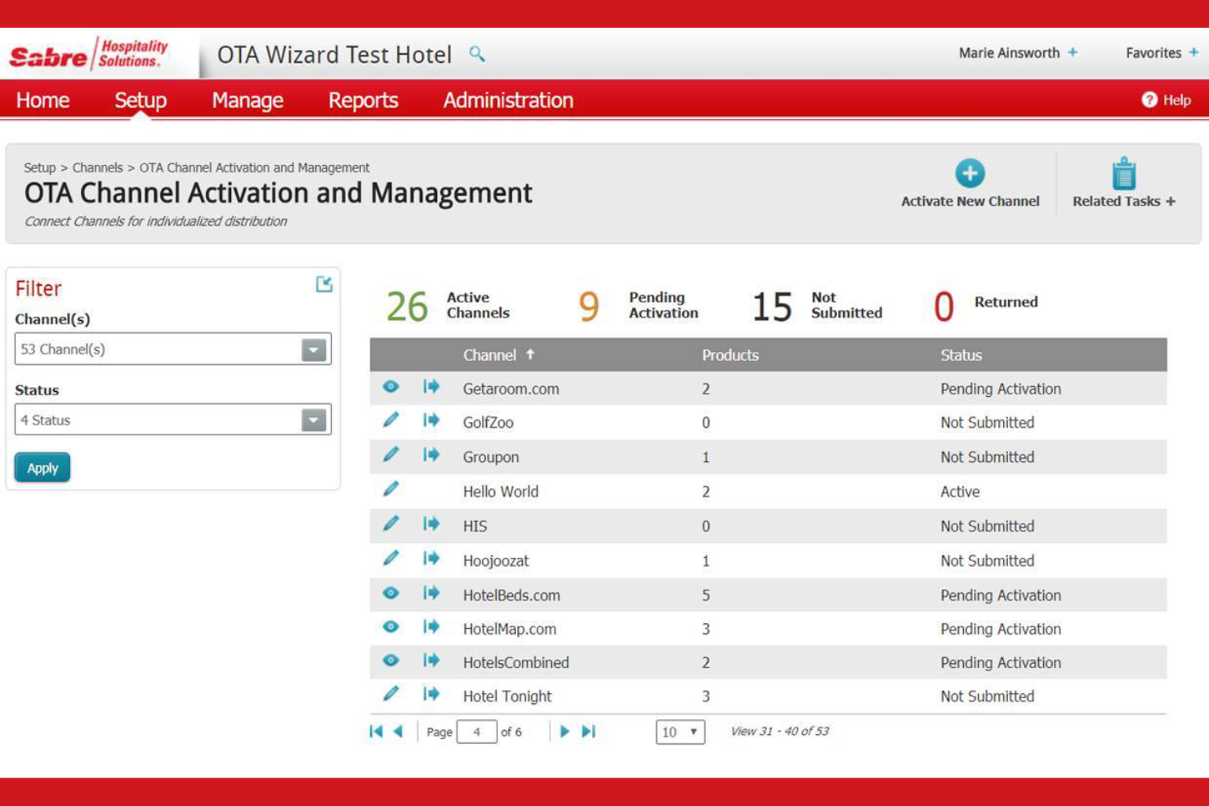The image size is (1209, 806).
Task: Open the Home menu
Action: tap(42, 100)
